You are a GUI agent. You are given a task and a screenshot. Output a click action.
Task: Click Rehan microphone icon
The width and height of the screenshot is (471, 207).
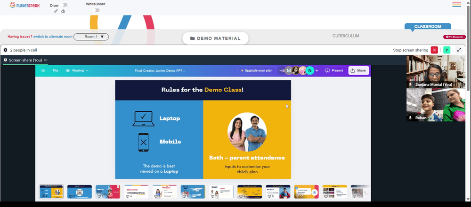tap(410, 118)
